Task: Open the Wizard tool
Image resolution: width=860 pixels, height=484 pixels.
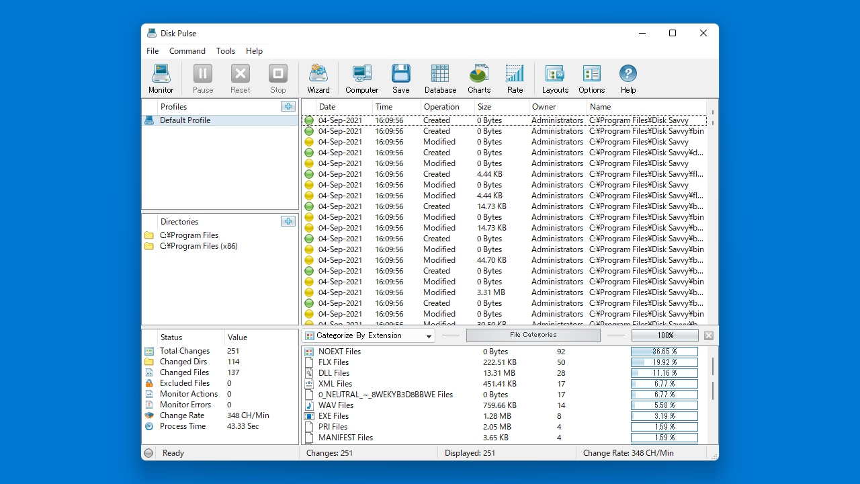Action: [318, 79]
